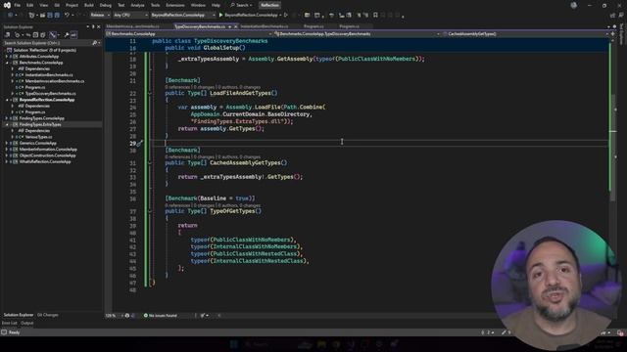Click the Windows Start button in the taskbar
Viewport: 627px width, 352px height.
tap(234, 344)
